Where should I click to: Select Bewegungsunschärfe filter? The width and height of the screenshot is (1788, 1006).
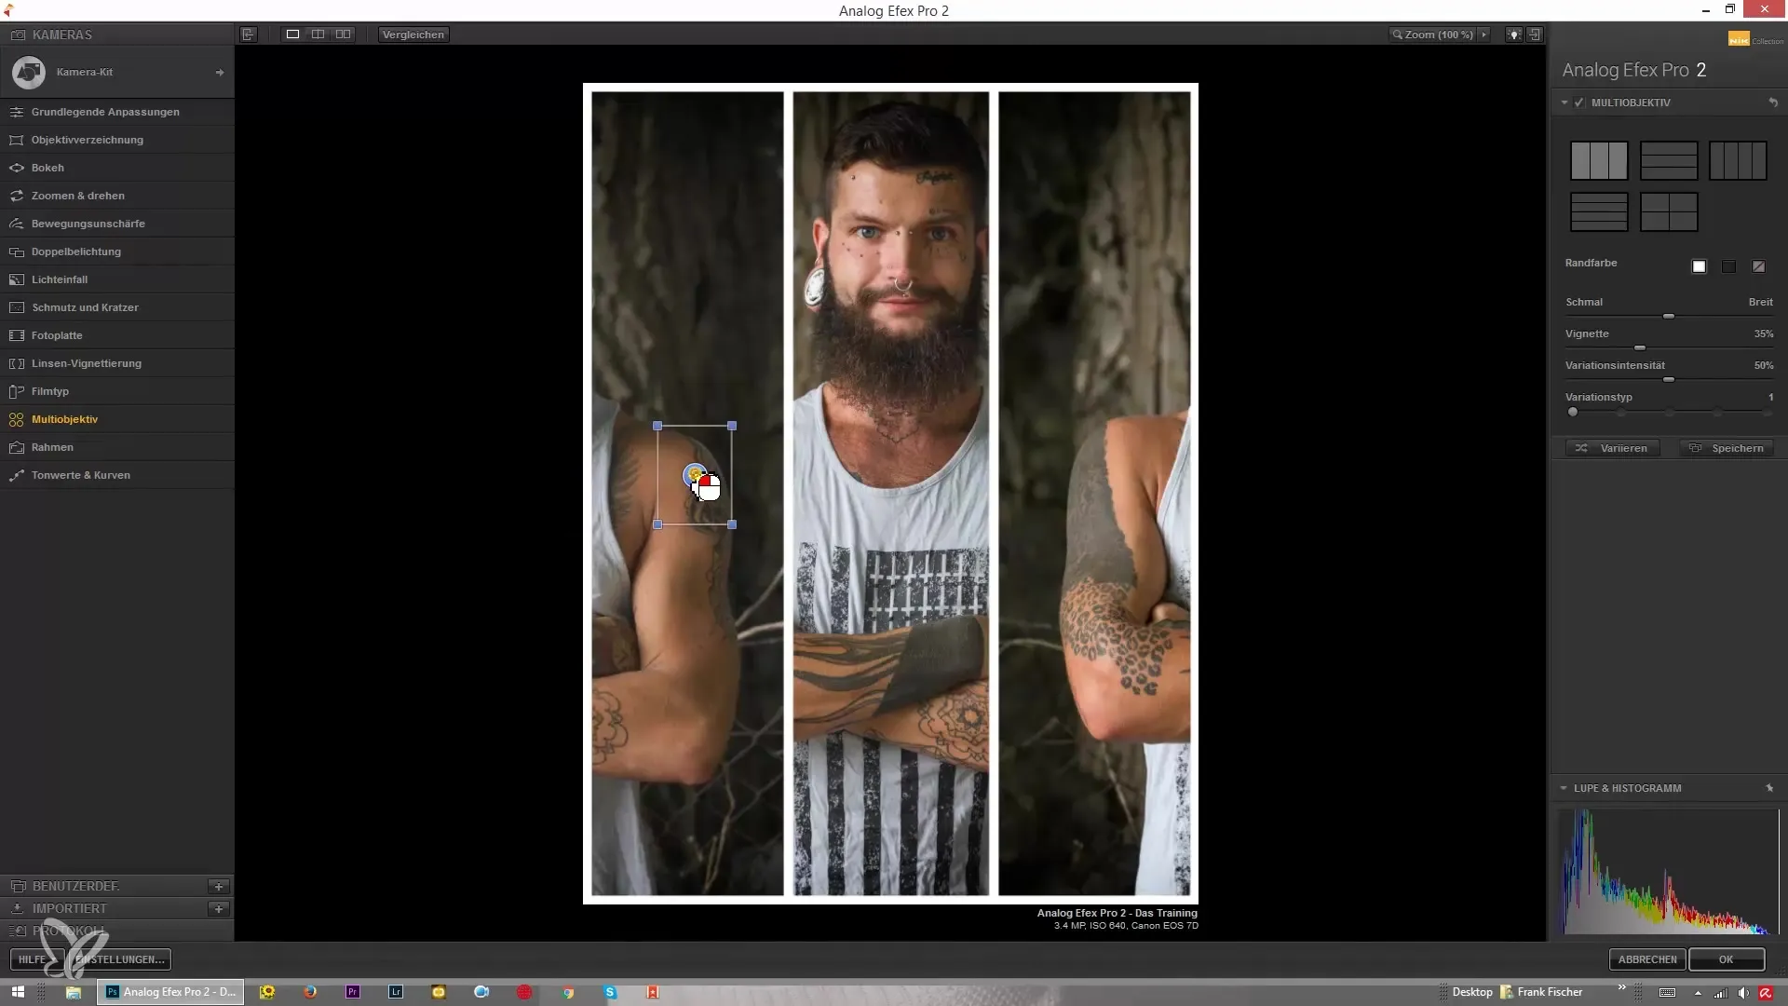coord(117,224)
